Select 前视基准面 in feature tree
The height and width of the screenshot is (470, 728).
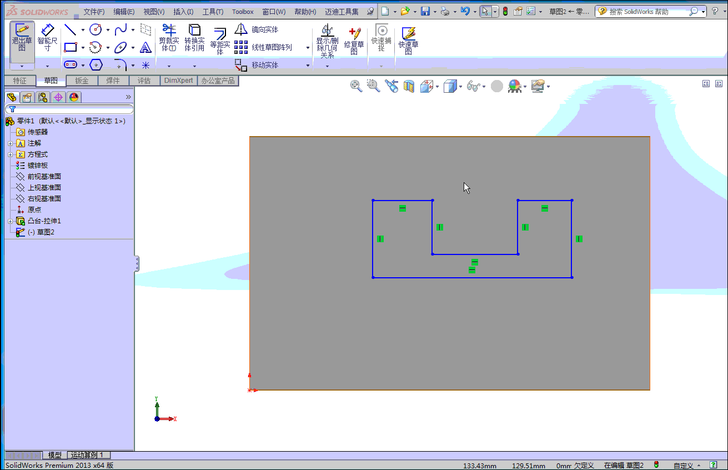[44, 177]
